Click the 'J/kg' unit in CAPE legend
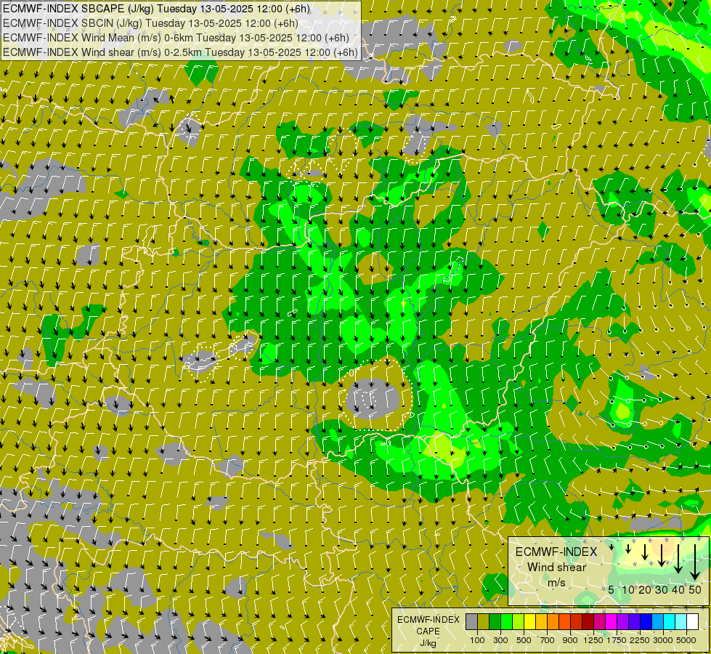Screen dimensions: 711x654 tap(428, 644)
